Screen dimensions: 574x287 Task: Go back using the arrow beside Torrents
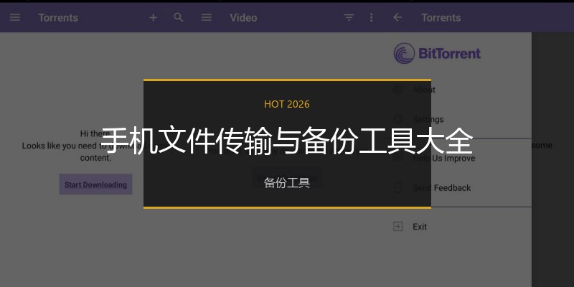[x=397, y=17]
